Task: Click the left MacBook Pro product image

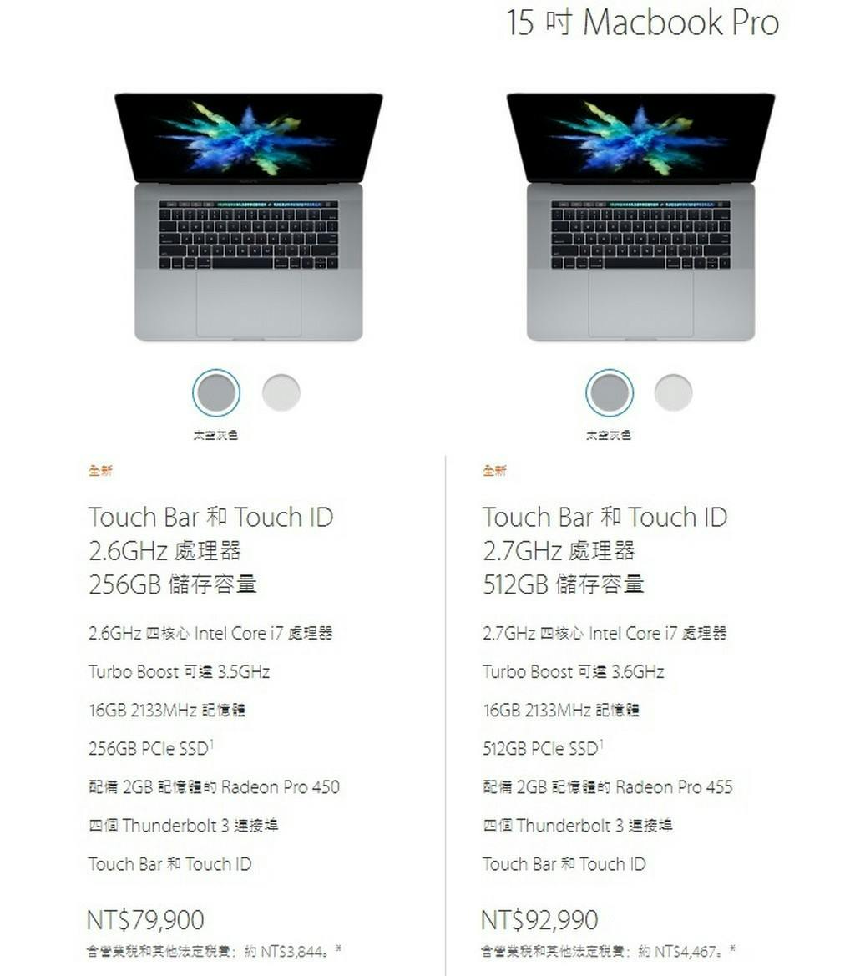Action: click(x=249, y=216)
